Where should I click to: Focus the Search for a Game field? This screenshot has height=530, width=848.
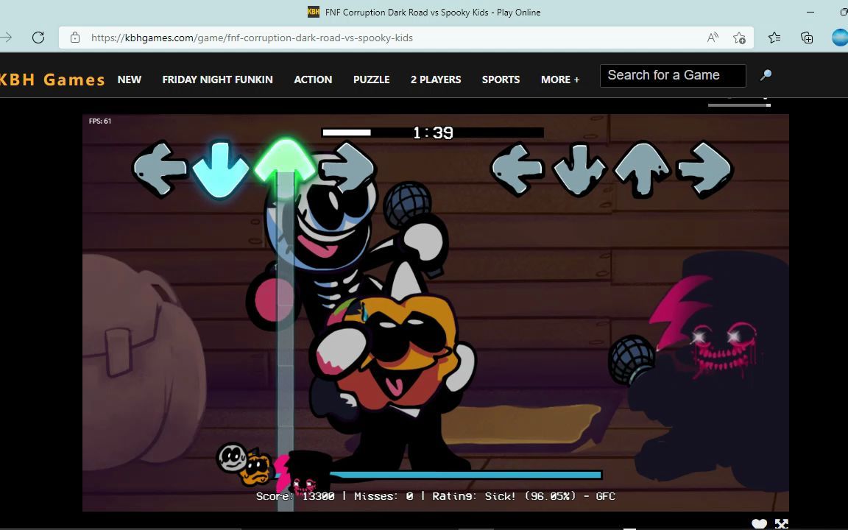673,75
